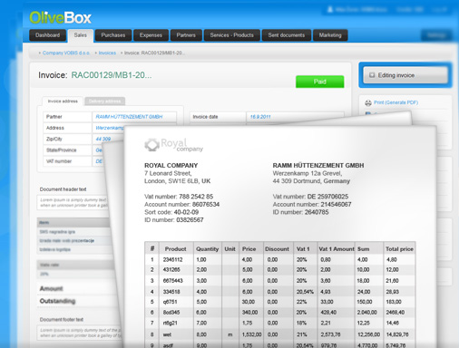Follow the Company VOBIS d.o.o. breadcrumb link

(66, 53)
